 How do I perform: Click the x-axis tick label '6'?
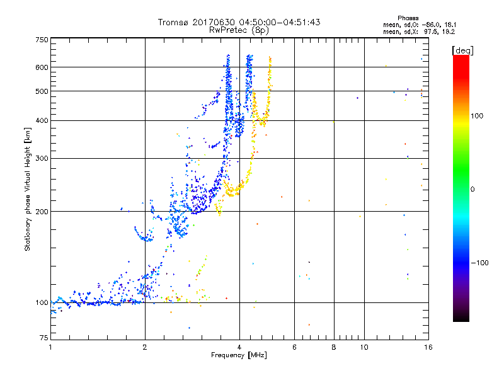[x=294, y=347]
